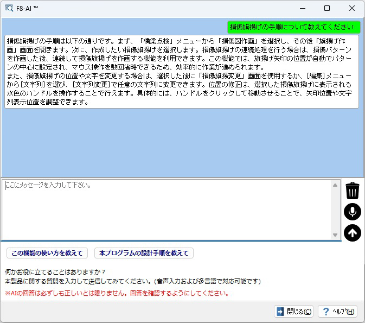Maximize the F8-AI window
This screenshot has height=323, width=365.
pos(327,8)
